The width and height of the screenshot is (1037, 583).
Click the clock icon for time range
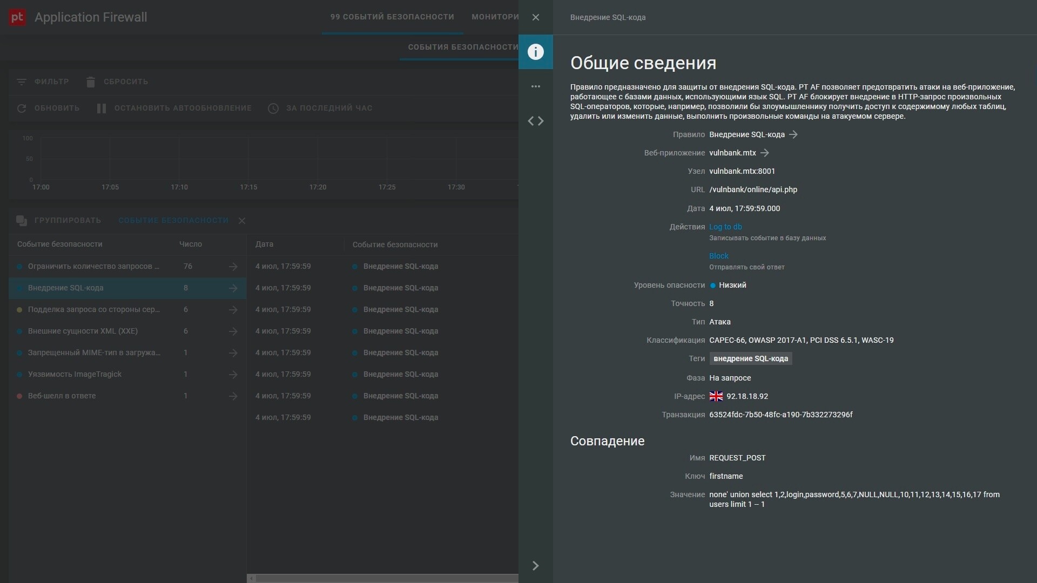point(273,108)
